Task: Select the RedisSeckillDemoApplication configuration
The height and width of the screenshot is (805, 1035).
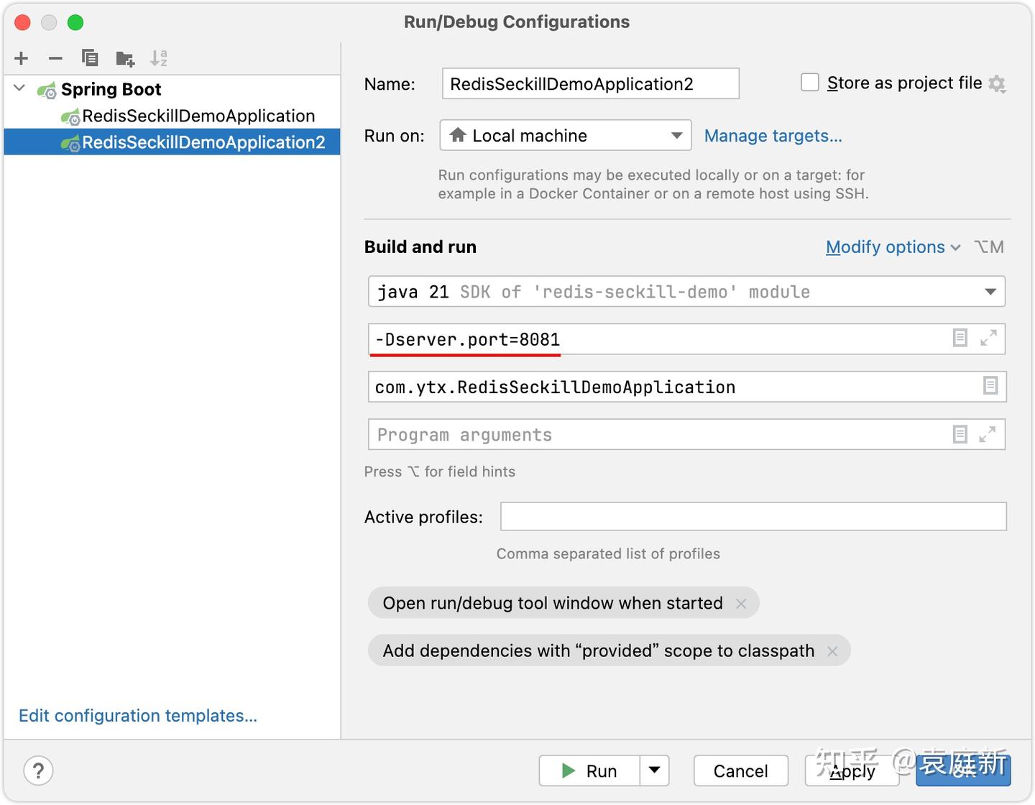Action: [198, 116]
